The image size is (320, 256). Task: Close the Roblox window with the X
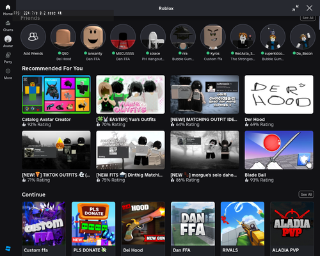[x=309, y=8]
